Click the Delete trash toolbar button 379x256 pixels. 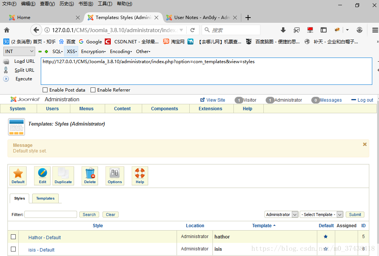(90, 176)
